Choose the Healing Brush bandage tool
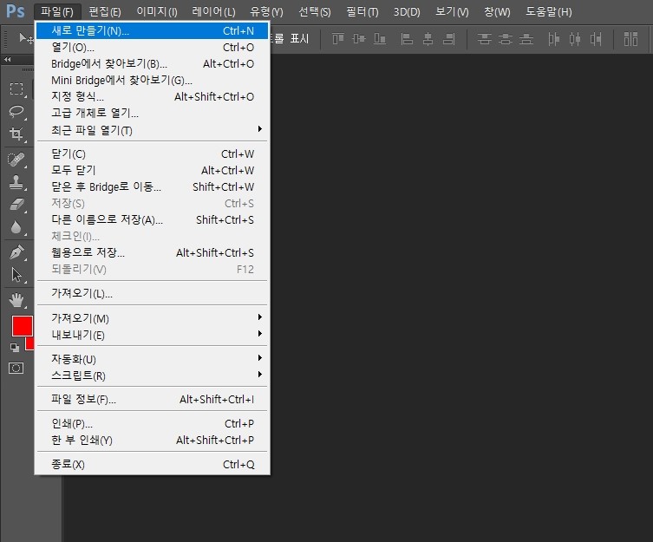653x542 pixels. (16, 160)
